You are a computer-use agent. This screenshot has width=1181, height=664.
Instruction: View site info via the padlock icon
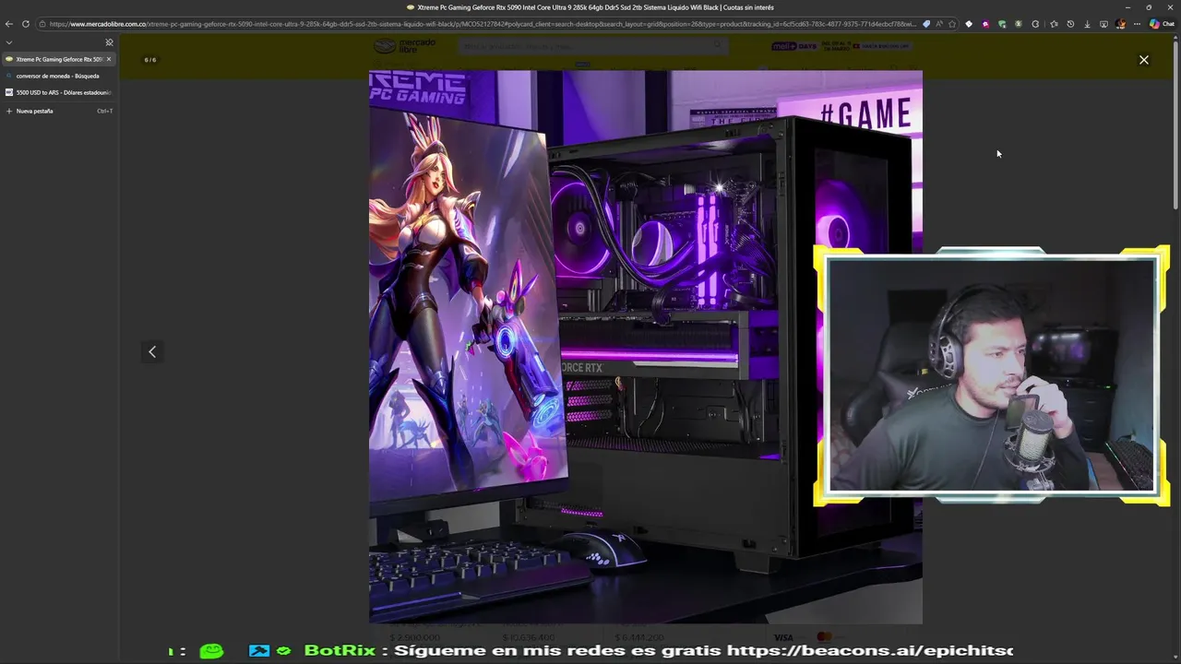(43, 24)
